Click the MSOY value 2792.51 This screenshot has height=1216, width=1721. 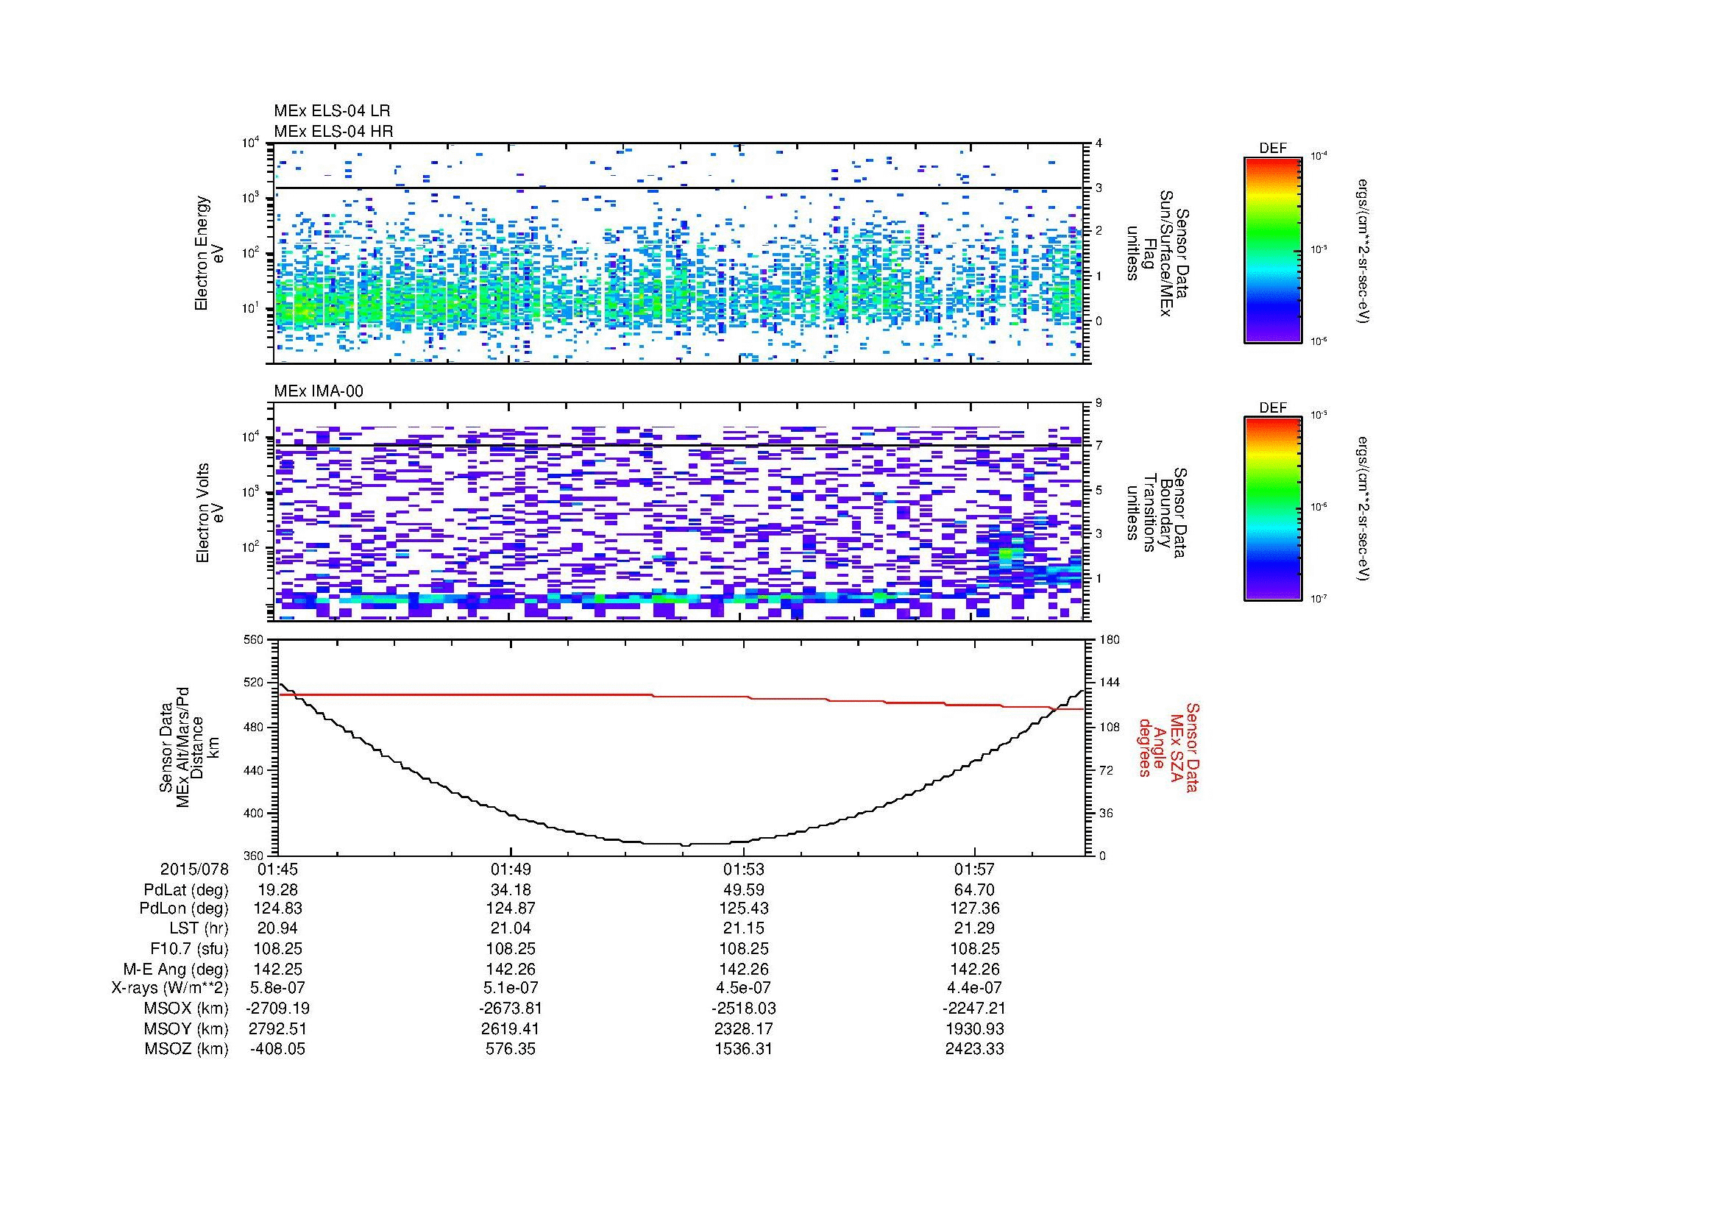click(x=277, y=1028)
